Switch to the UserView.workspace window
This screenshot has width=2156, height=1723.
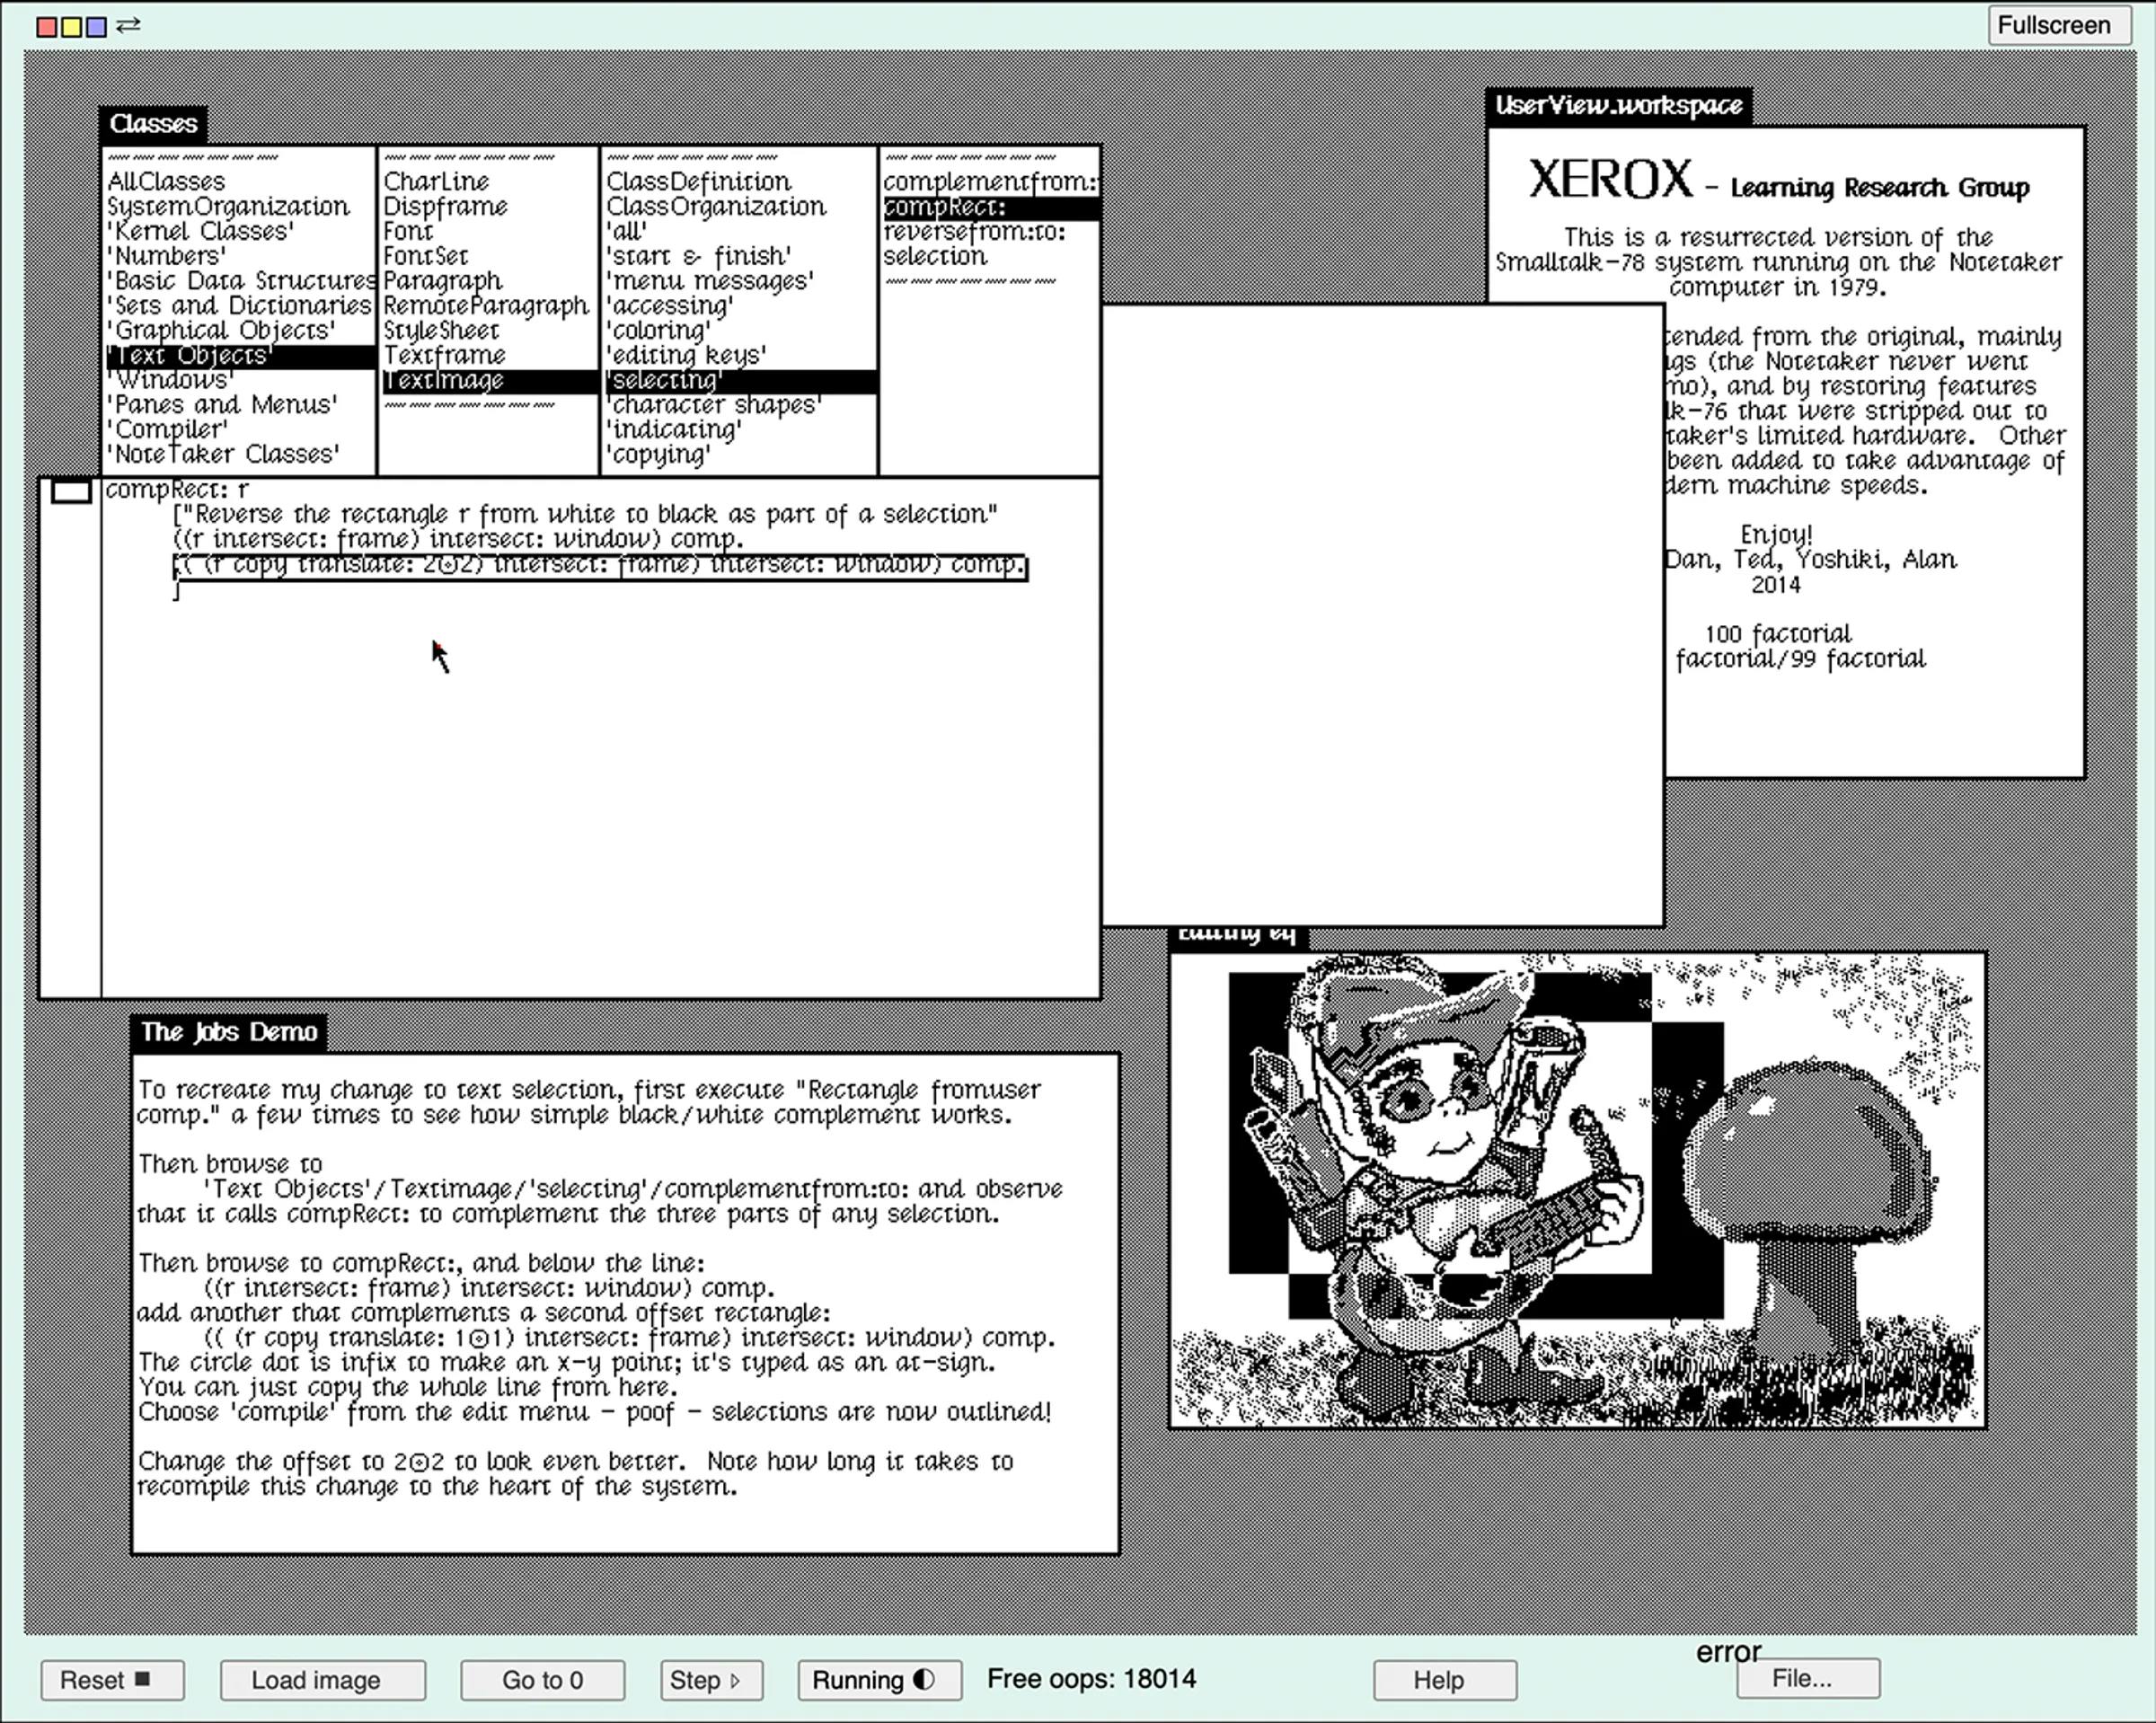click(x=1617, y=105)
